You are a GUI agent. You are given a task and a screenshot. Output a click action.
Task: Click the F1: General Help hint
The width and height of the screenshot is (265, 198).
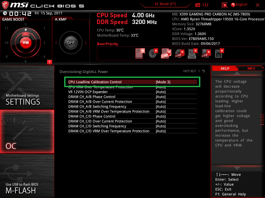pos(231,194)
